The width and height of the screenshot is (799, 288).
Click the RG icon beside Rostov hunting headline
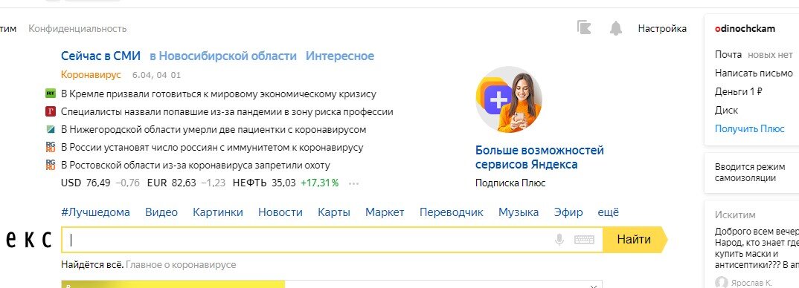click(x=51, y=165)
